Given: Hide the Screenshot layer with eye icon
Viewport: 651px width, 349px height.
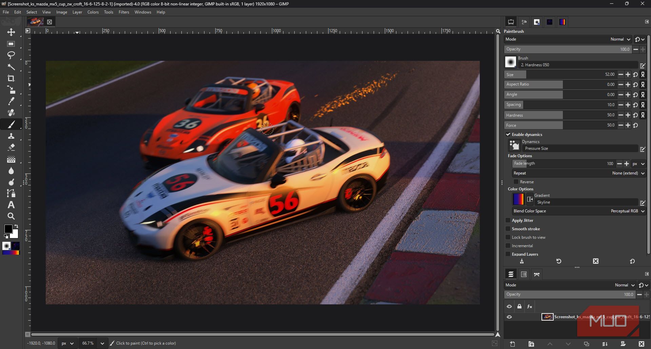Looking at the screenshot, I should pos(509,317).
